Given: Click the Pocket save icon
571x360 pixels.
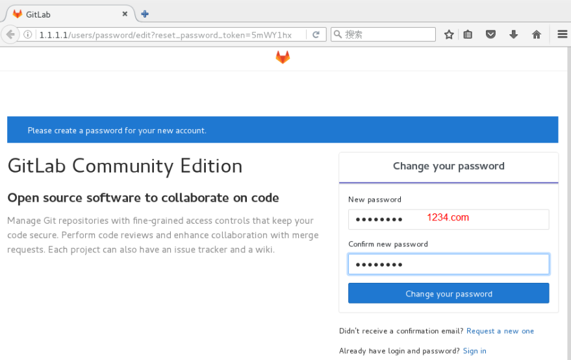Looking at the screenshot, I should (490, 34).
